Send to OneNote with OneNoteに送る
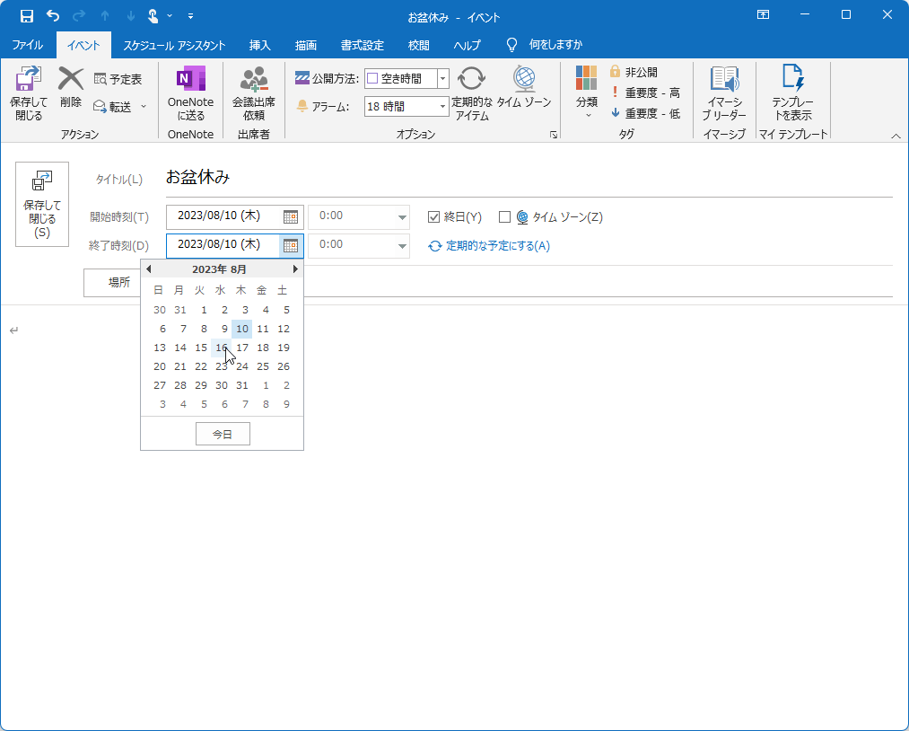 pyautogui.click(x=191, y=92)
